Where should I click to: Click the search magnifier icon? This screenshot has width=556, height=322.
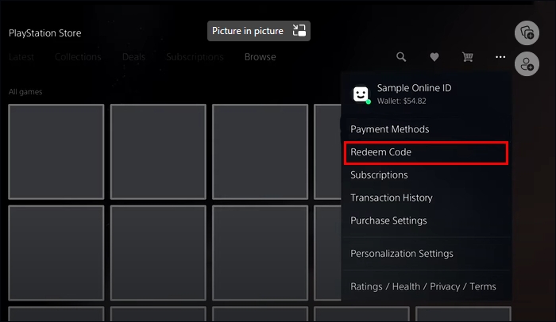[401, 57]
